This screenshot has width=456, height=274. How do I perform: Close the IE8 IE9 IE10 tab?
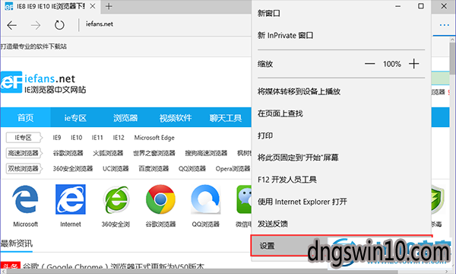point(93,6)
